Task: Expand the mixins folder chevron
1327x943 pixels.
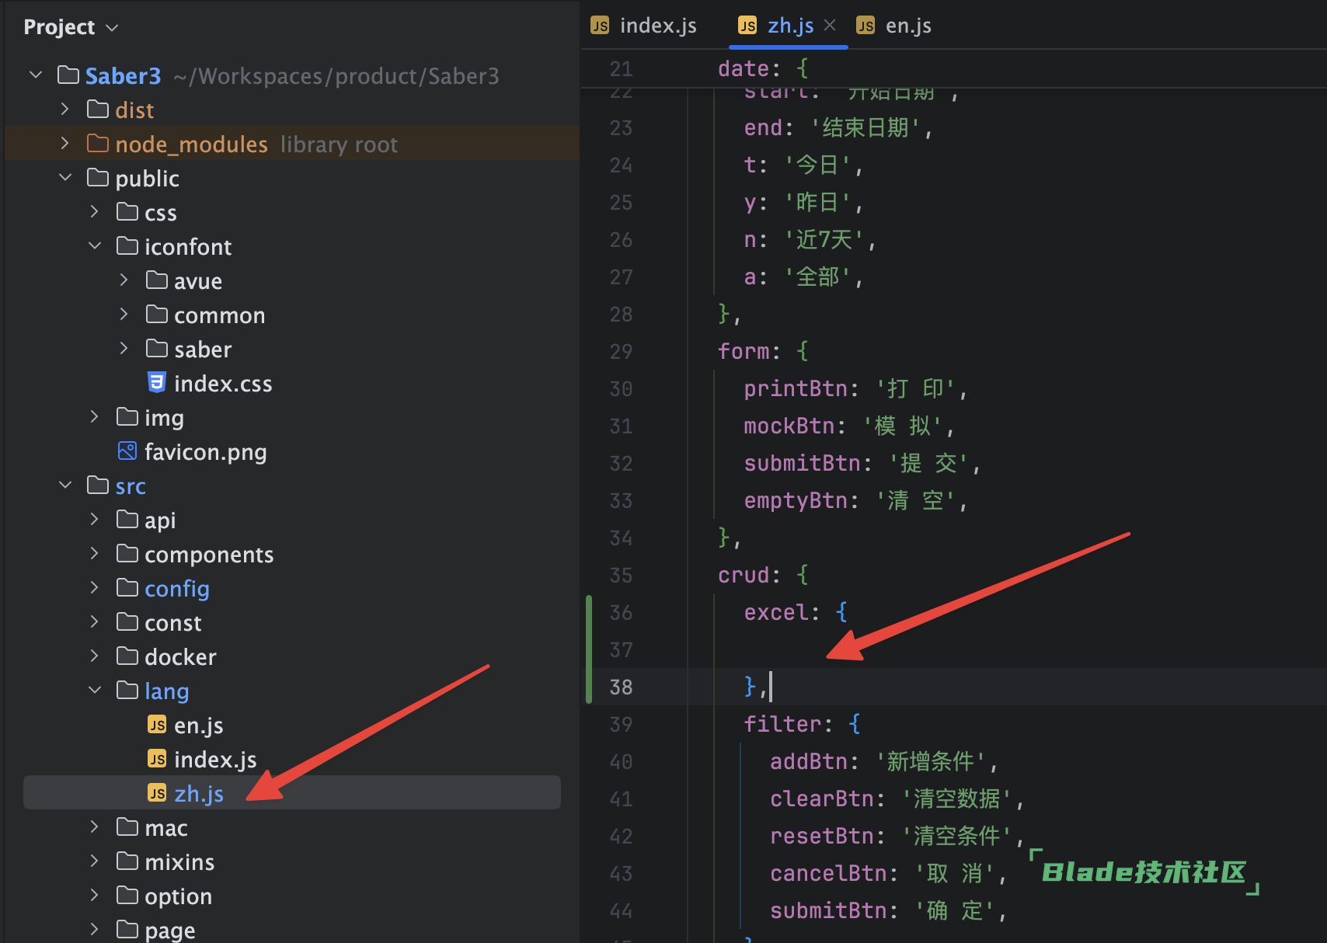Action: (x=95, y=861)
